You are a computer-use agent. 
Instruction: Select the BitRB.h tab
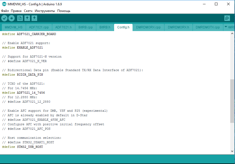click(105, 27)
